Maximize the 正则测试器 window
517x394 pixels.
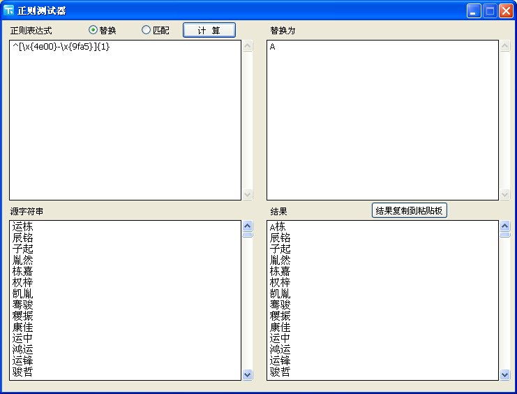pyautogui.click(x=490, y=11)
